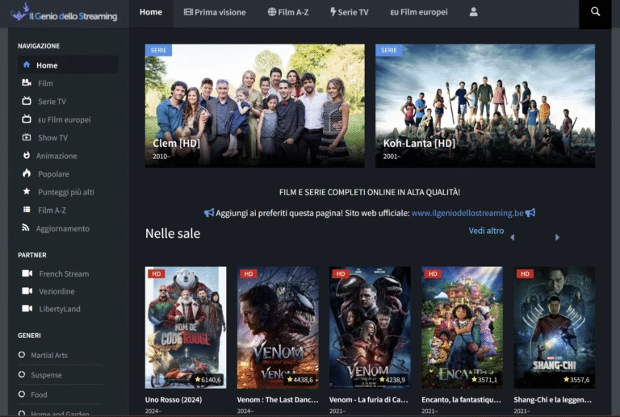Open Punteggi più alti in the sidebar
This screenshot has width=620, height=417.
coord(65,192)
